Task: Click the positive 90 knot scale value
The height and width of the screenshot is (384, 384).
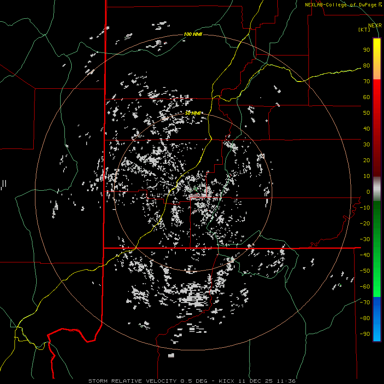Action: click(x=367, y=50)
